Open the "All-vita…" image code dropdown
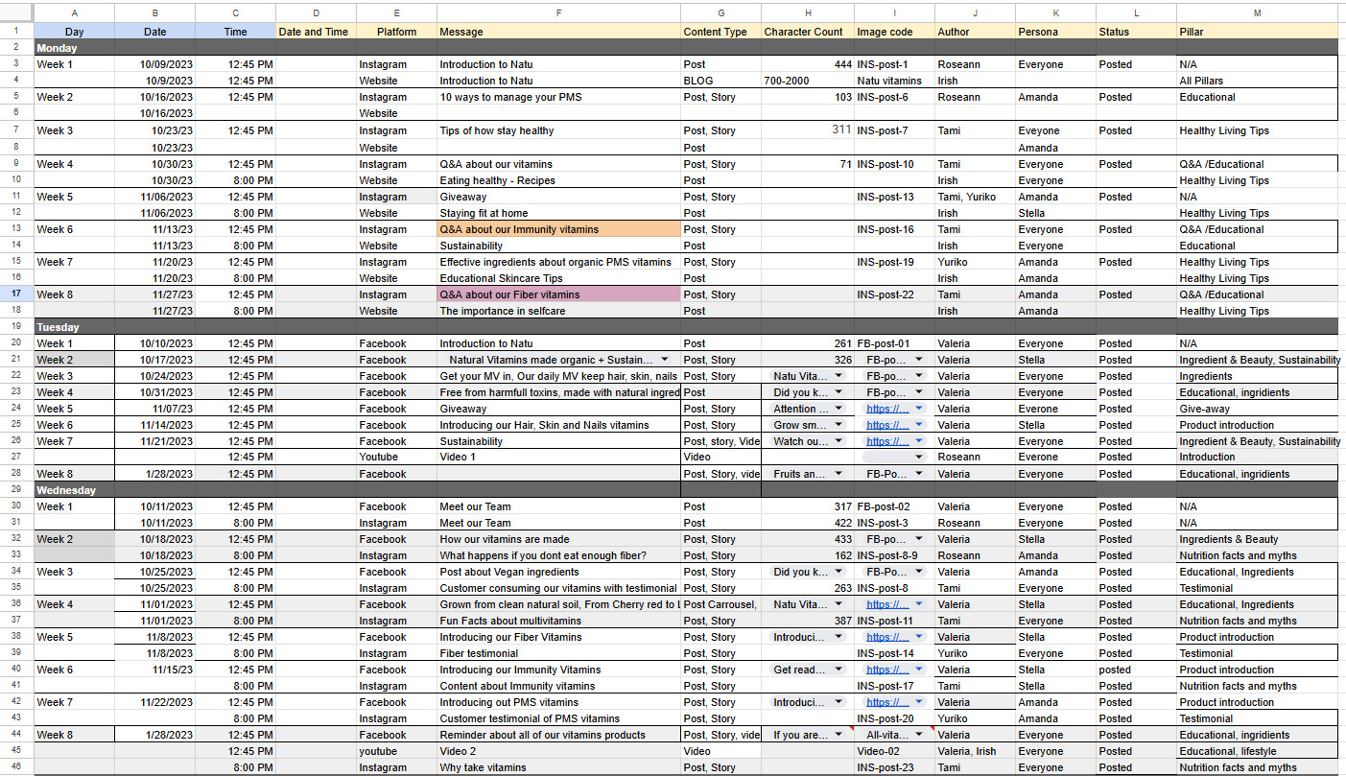Image resolution: width=1346 pixels, height=776 pixels. pyautogui.click(x=918, y=735)
